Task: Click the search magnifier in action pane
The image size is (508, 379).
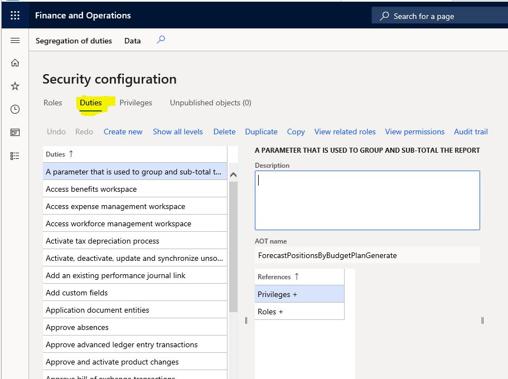Action: click(161, 40)
